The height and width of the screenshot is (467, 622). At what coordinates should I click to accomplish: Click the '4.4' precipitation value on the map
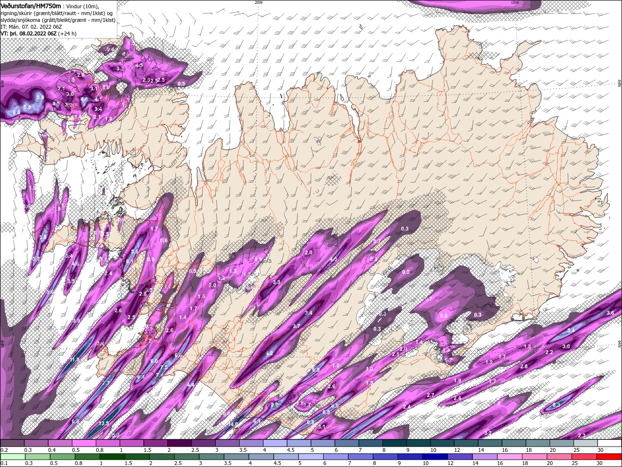pos(190,384)
